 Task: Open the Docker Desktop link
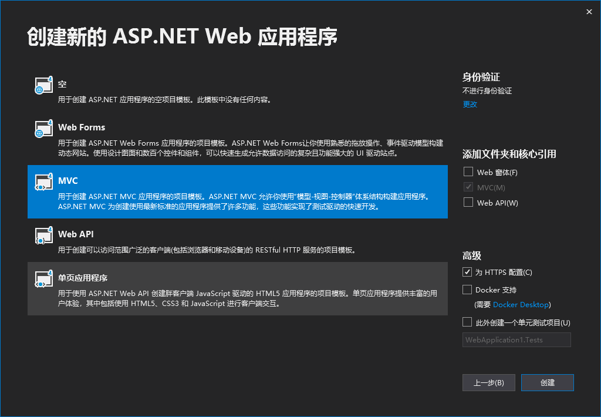coord(521,305)
